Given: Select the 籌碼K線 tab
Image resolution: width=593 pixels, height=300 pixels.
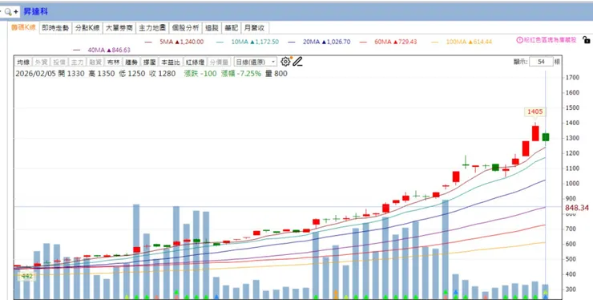Looking at the screenshot, I should (23, 27).
